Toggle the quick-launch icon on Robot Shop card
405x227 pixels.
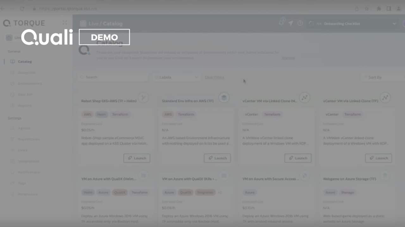point(144,97)
